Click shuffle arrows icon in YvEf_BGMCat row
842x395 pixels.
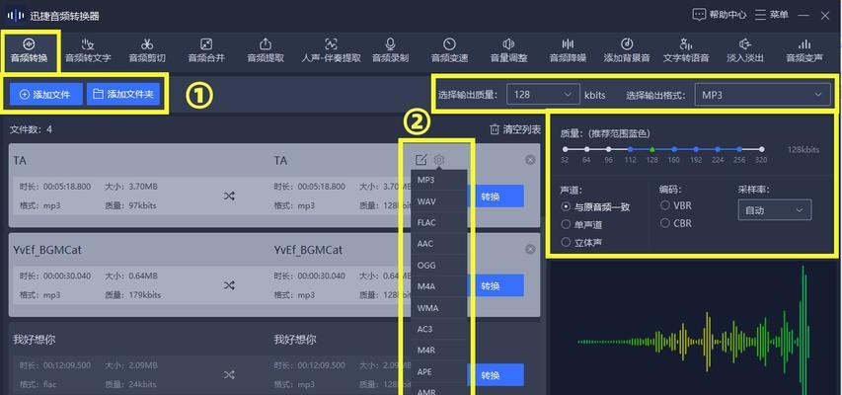[229, 285]
